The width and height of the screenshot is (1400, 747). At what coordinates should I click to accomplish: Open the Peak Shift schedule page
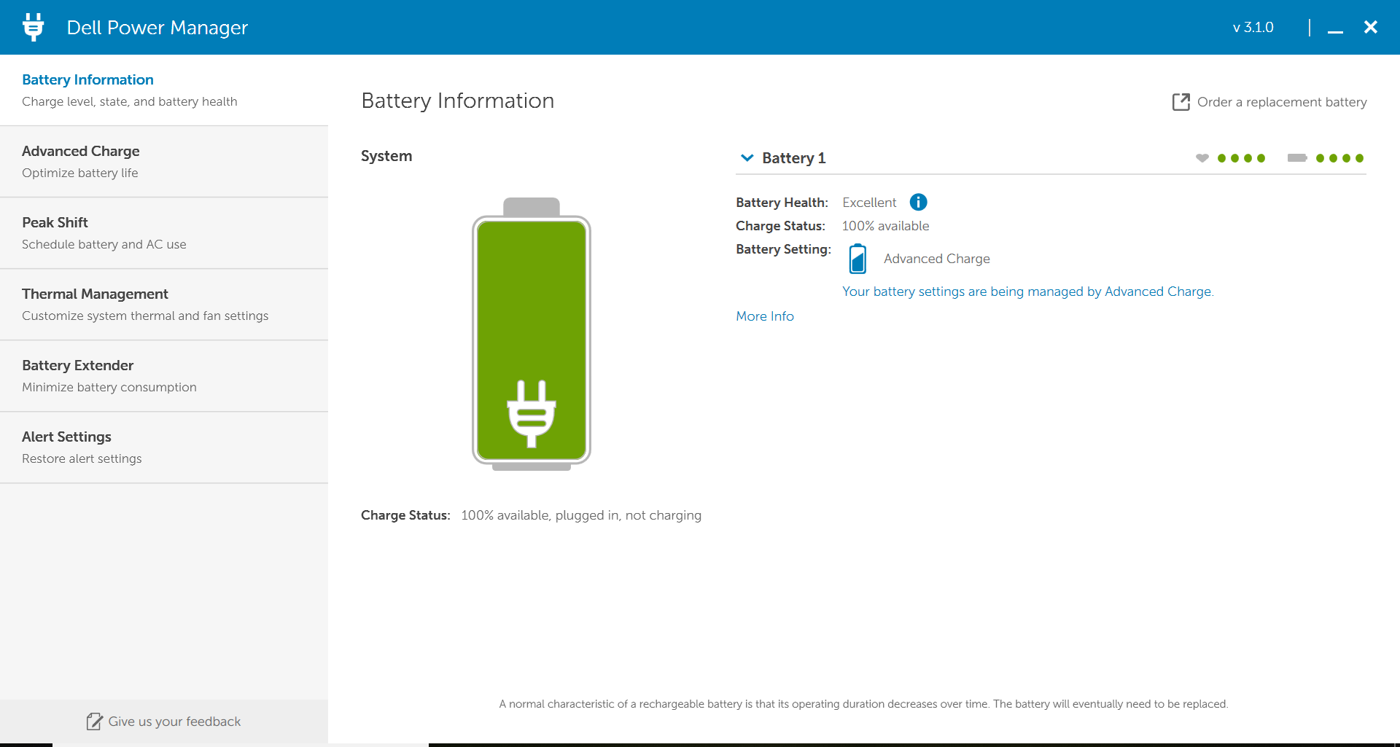point(164,233)
